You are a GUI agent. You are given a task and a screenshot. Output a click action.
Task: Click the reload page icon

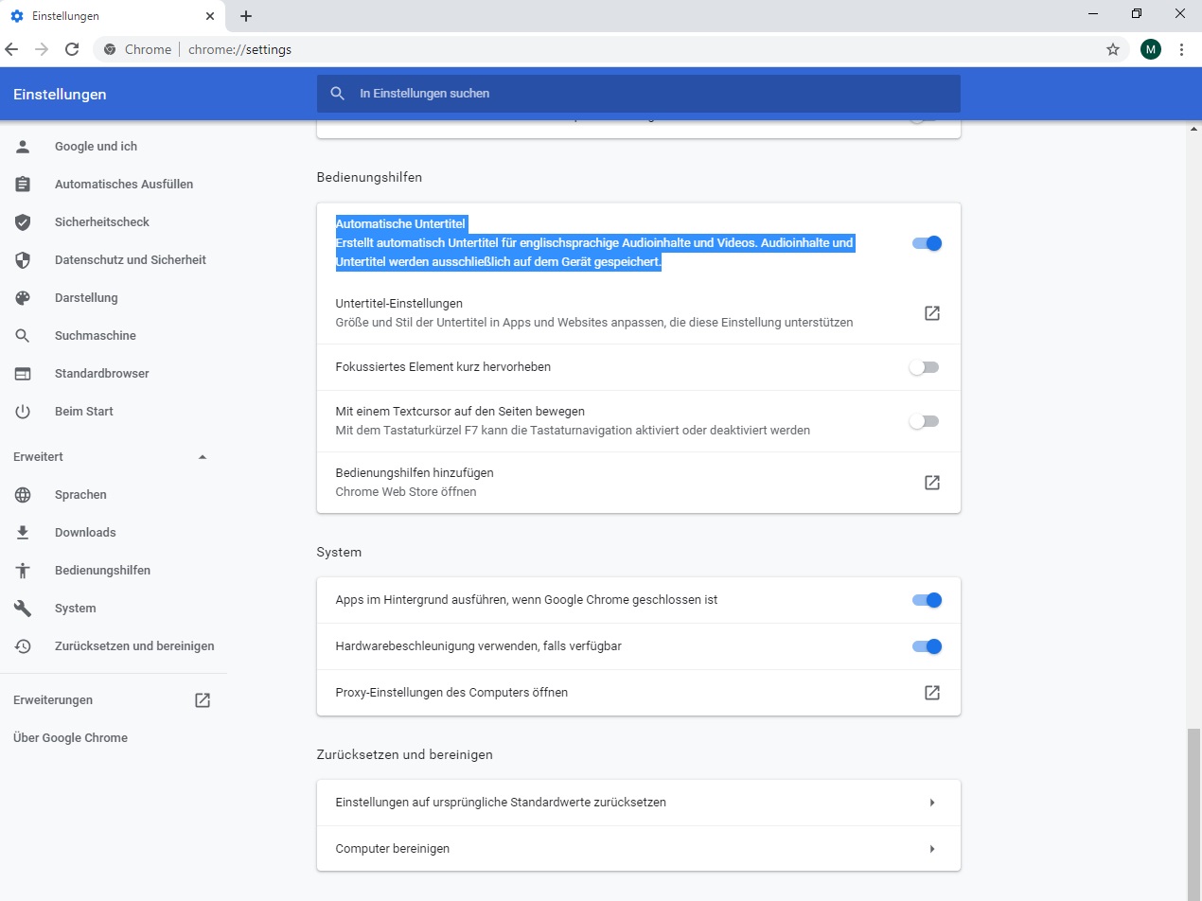72,49
